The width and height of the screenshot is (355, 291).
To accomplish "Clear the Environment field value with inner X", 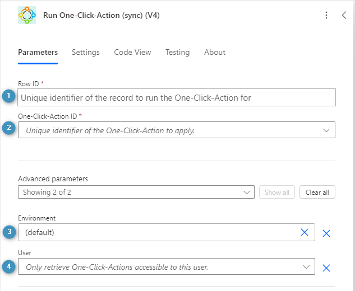I will pos(305,232).
